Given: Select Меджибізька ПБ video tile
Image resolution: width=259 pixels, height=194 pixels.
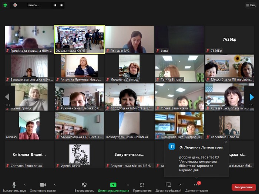Looking at the screenshot, I should [x=230, y=68].
